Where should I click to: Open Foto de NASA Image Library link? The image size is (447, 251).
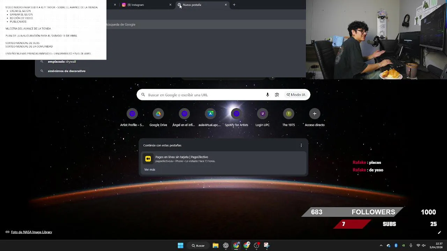31,232
